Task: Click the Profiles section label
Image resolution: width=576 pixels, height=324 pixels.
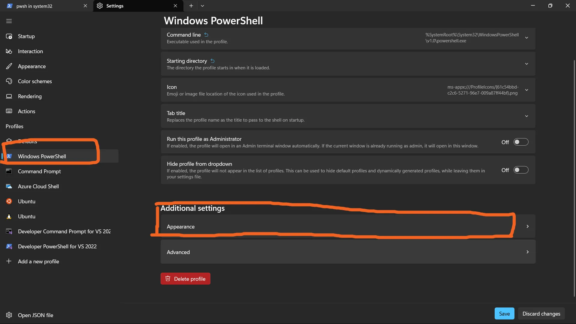Action: click(x=14, y=126)
